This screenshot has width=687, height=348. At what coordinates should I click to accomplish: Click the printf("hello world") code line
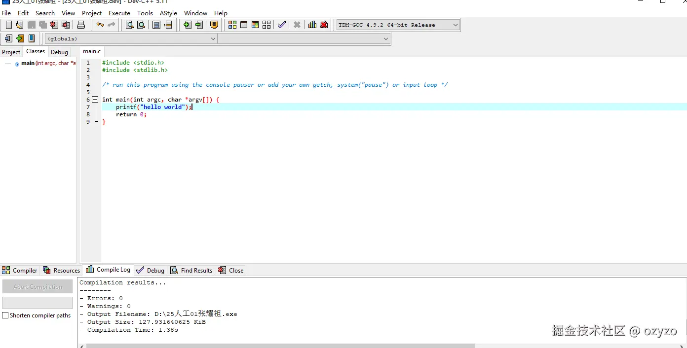[153, 107]
